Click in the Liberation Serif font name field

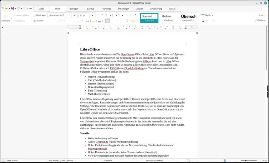(60, 15)
